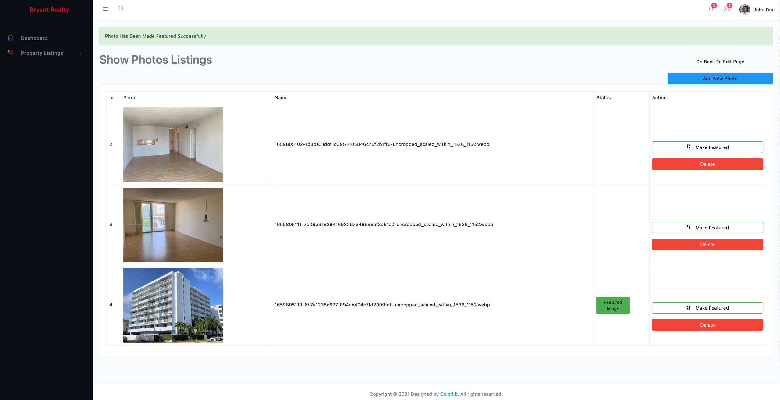Make photo id 4 featured
The image size is (780, 400).
tap(707, 308)
